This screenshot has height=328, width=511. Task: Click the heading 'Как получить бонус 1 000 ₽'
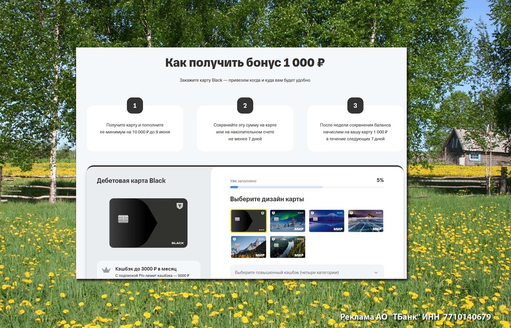click(245, 63)
